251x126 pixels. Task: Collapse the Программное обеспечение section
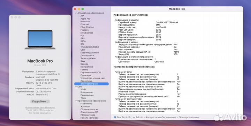(x=76, y=101)
